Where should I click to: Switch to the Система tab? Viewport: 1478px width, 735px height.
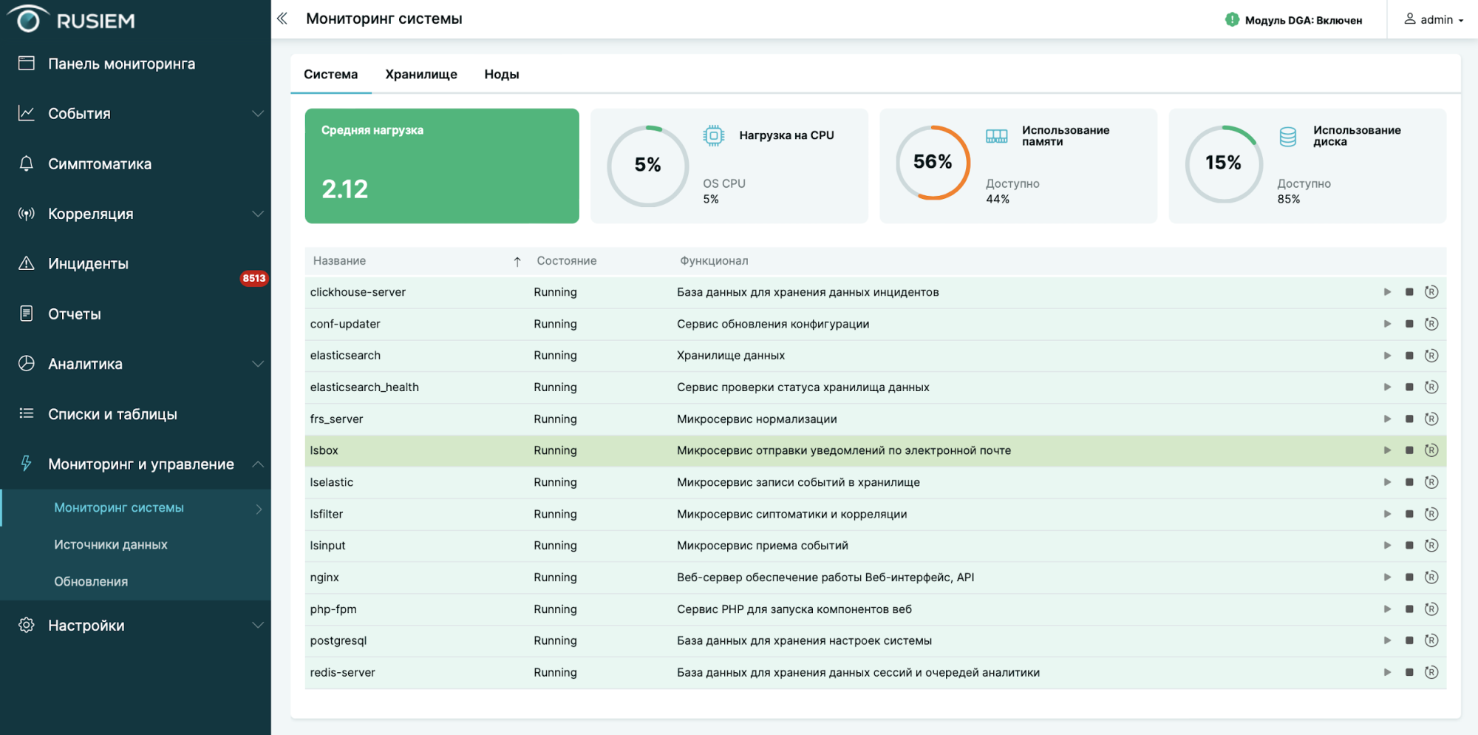[330, 75]
